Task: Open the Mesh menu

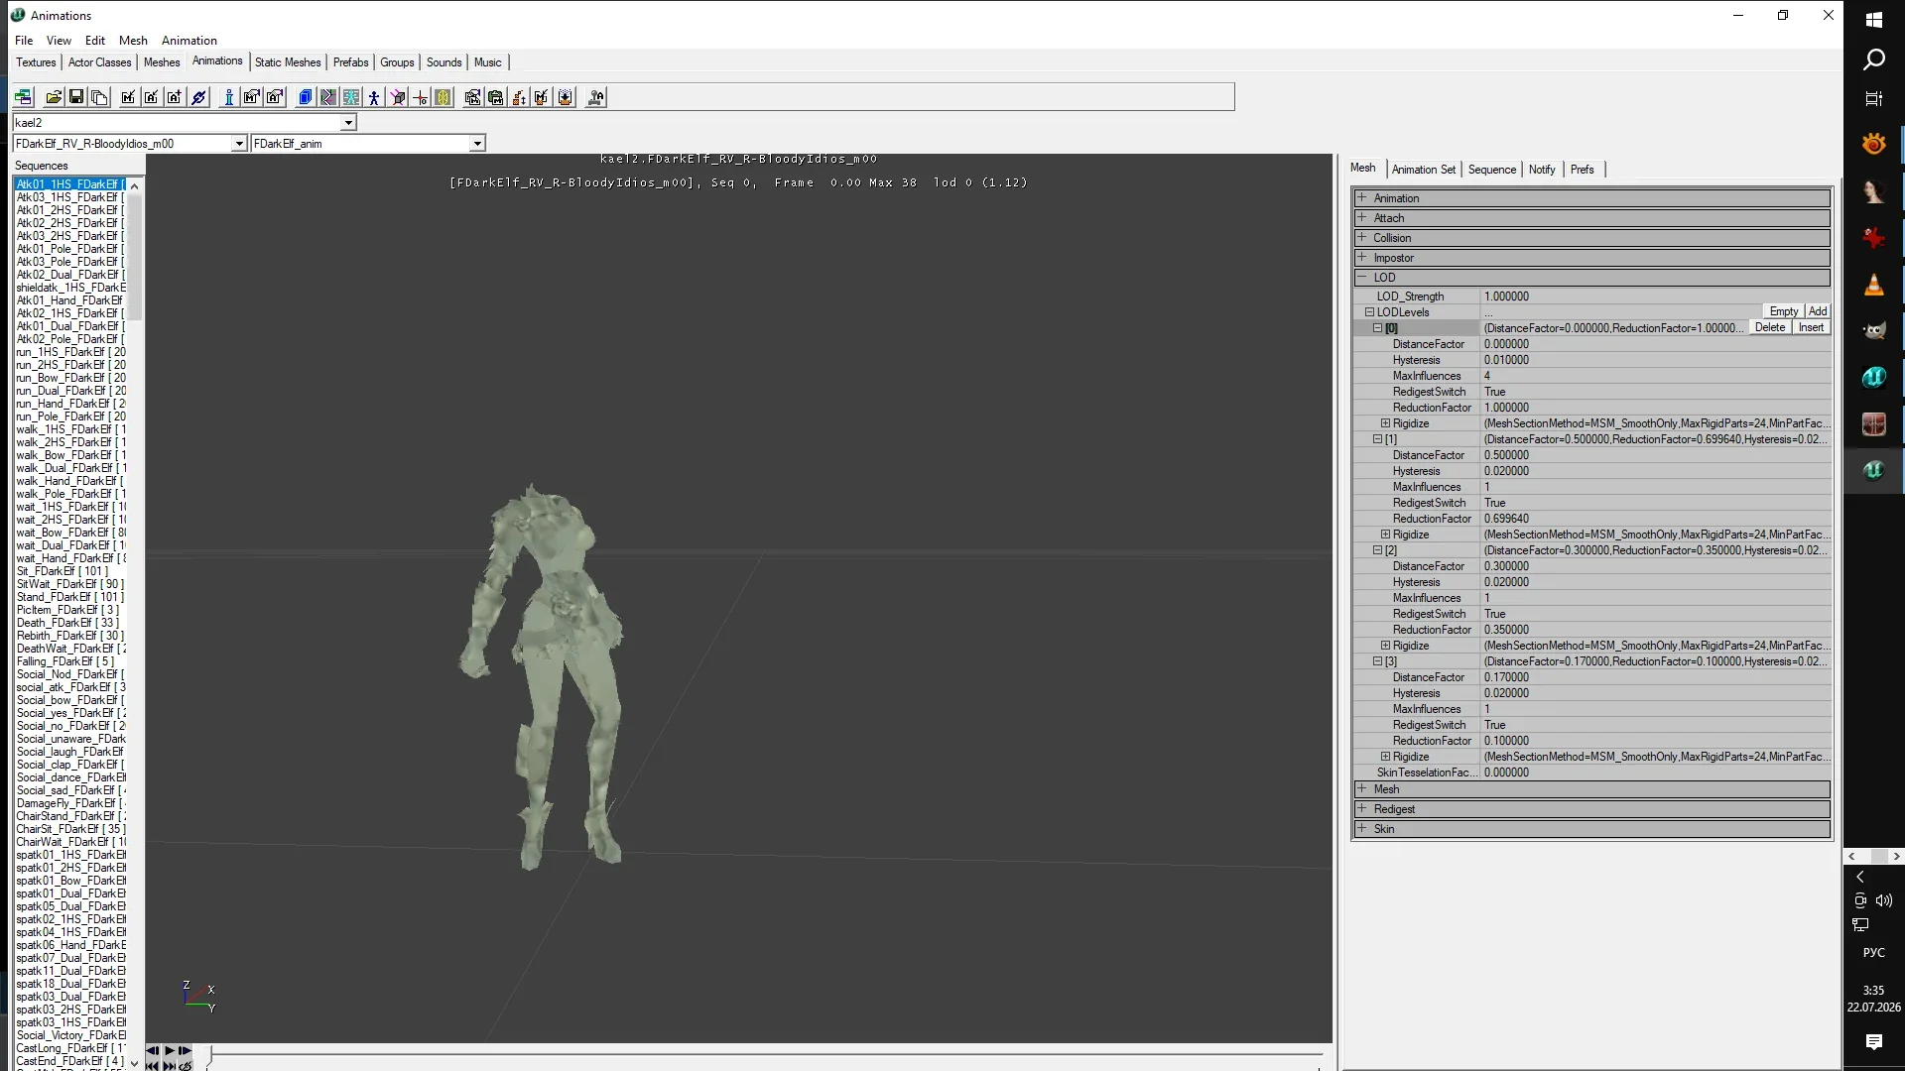Action: click(133, 41)
